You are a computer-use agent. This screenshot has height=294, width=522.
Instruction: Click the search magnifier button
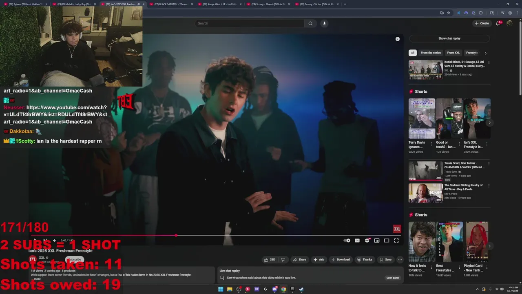tap(310, 23)
